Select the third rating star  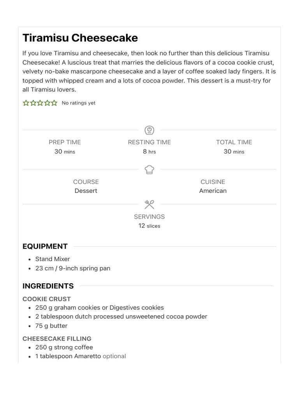40,103
